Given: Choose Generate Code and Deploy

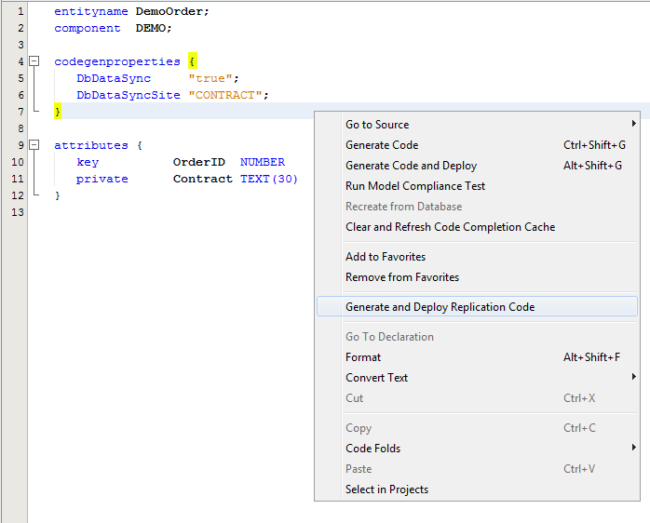Looking at the screenshot, I should point(411,166).
